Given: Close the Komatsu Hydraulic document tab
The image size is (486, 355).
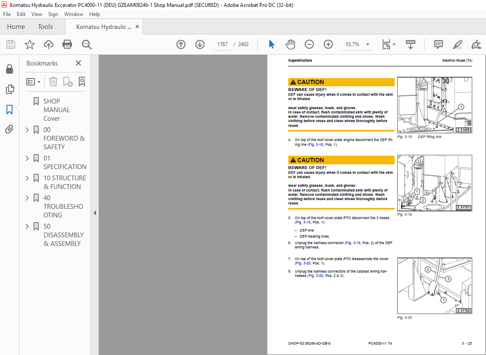Looking at the screenshot, I should [137, 27].
